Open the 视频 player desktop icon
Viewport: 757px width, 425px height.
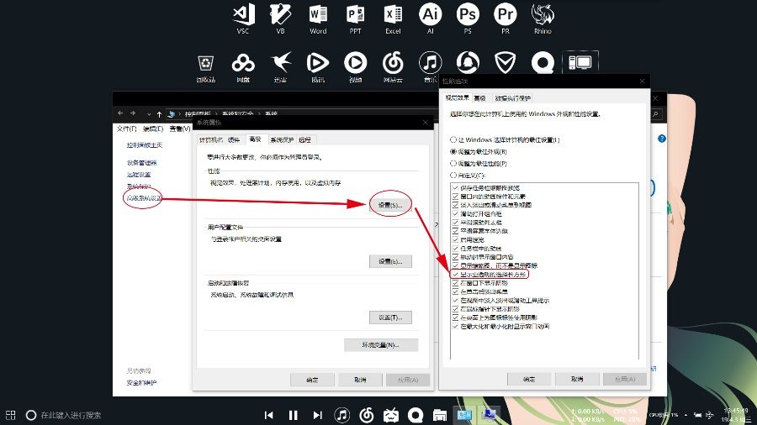355,67
